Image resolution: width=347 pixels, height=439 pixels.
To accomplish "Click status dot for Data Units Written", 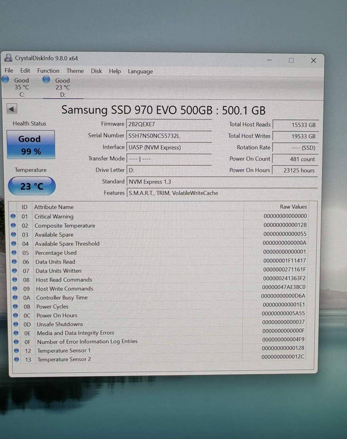I will (15, 271).
